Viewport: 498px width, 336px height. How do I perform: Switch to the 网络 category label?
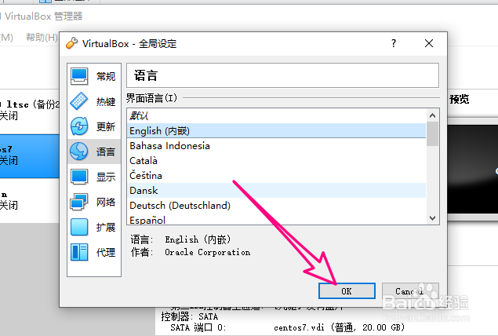coord(106,203)
